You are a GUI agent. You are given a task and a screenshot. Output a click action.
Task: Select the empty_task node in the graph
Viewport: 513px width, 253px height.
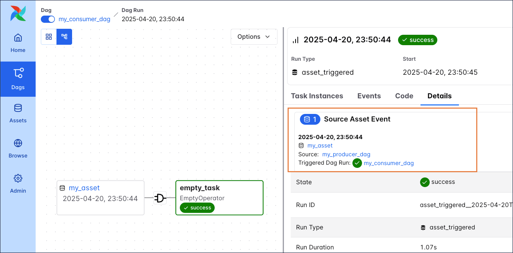click(x=219, y=197)
